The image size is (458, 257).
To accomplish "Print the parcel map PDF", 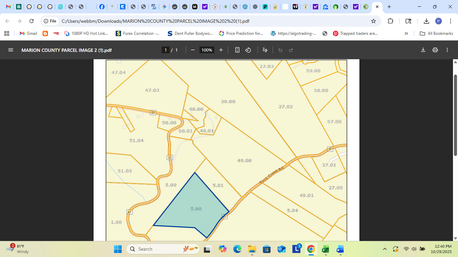I will [435, 50].
